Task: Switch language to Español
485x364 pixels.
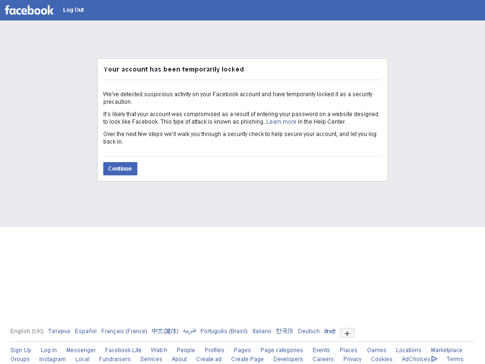Action: (x=86, y=331)
